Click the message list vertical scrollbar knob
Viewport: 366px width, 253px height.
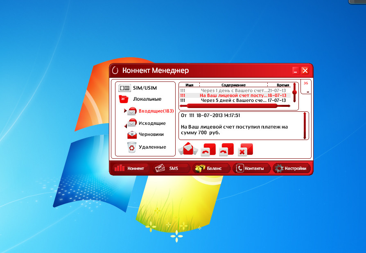point(294,93)
